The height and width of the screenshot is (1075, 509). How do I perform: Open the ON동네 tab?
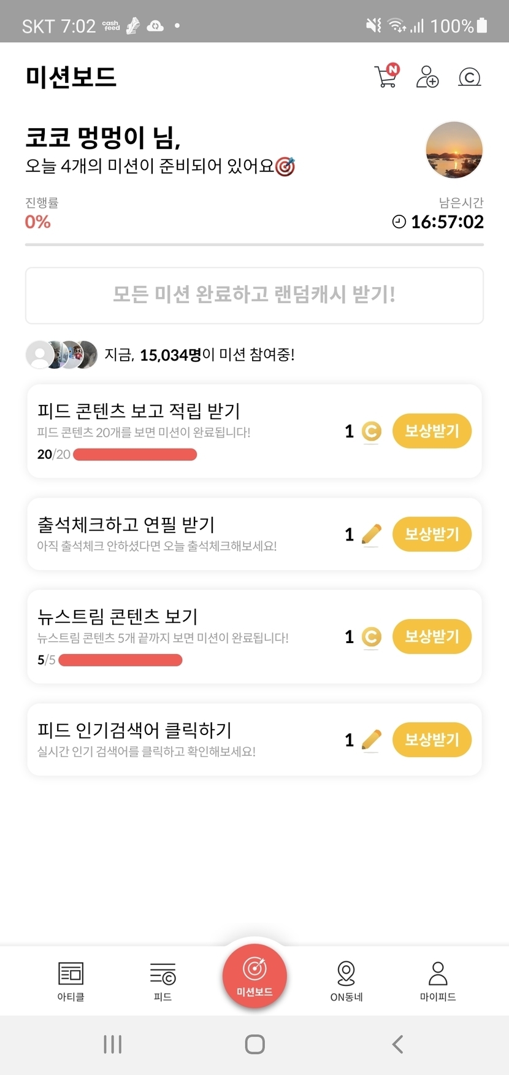(346, 981)
